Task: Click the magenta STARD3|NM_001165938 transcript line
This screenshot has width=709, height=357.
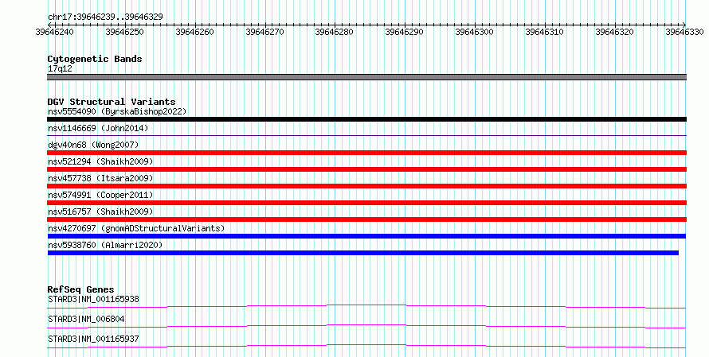Action: (x=366, y=306)
